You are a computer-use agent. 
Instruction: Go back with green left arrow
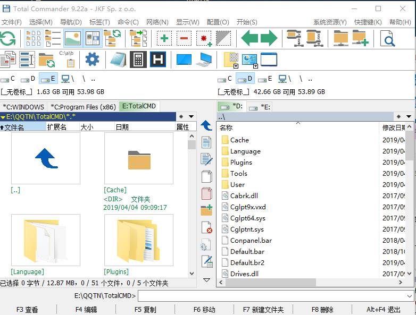point(249,38)
